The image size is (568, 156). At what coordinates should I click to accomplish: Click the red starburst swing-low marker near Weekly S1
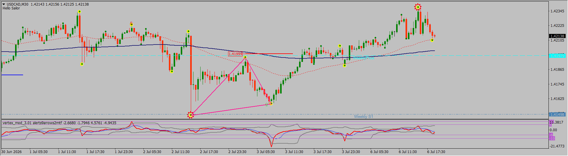[191, 115]
